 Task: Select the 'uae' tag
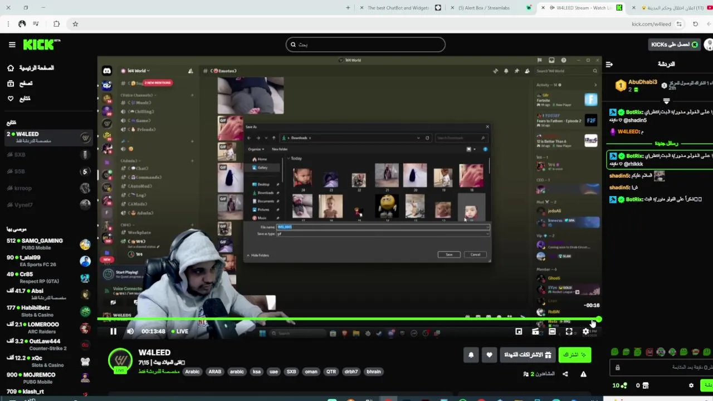coord(273,371)
